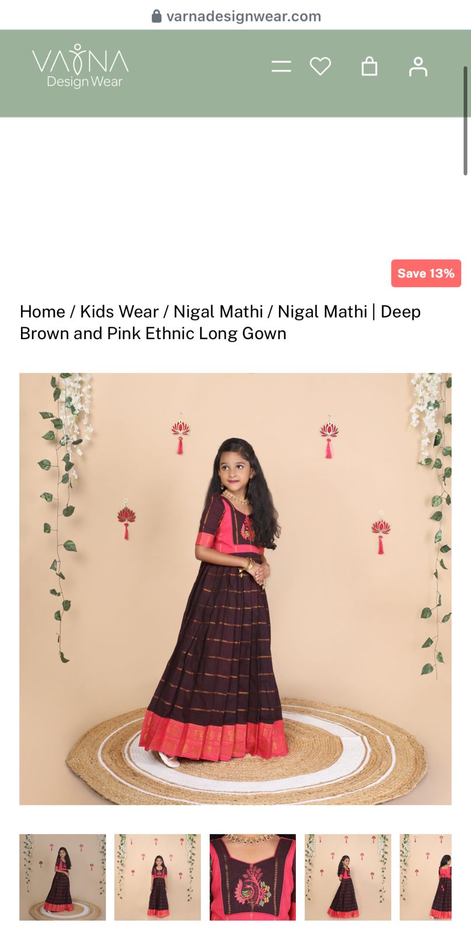Go to Home breadcrumb link
The width and height of the screenshot is (471, 934).
click(43, 312)
